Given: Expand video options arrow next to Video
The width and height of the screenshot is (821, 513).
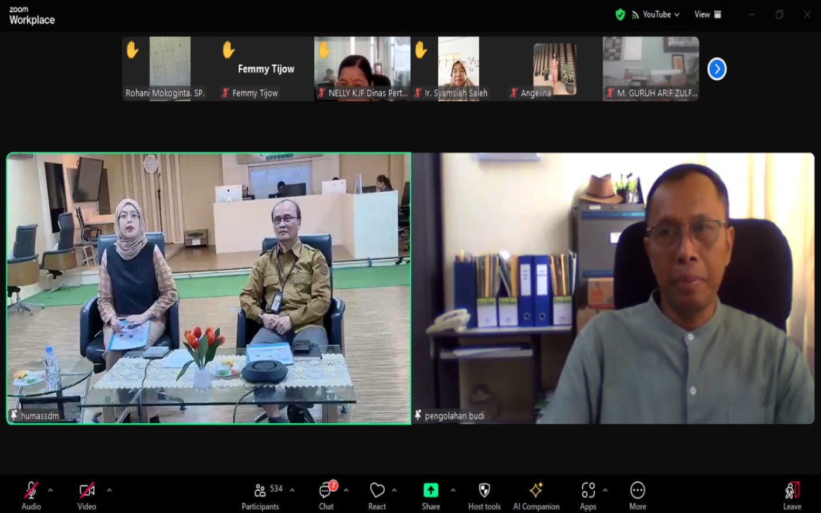Looking at the screenshot, I should pos(109,490).
